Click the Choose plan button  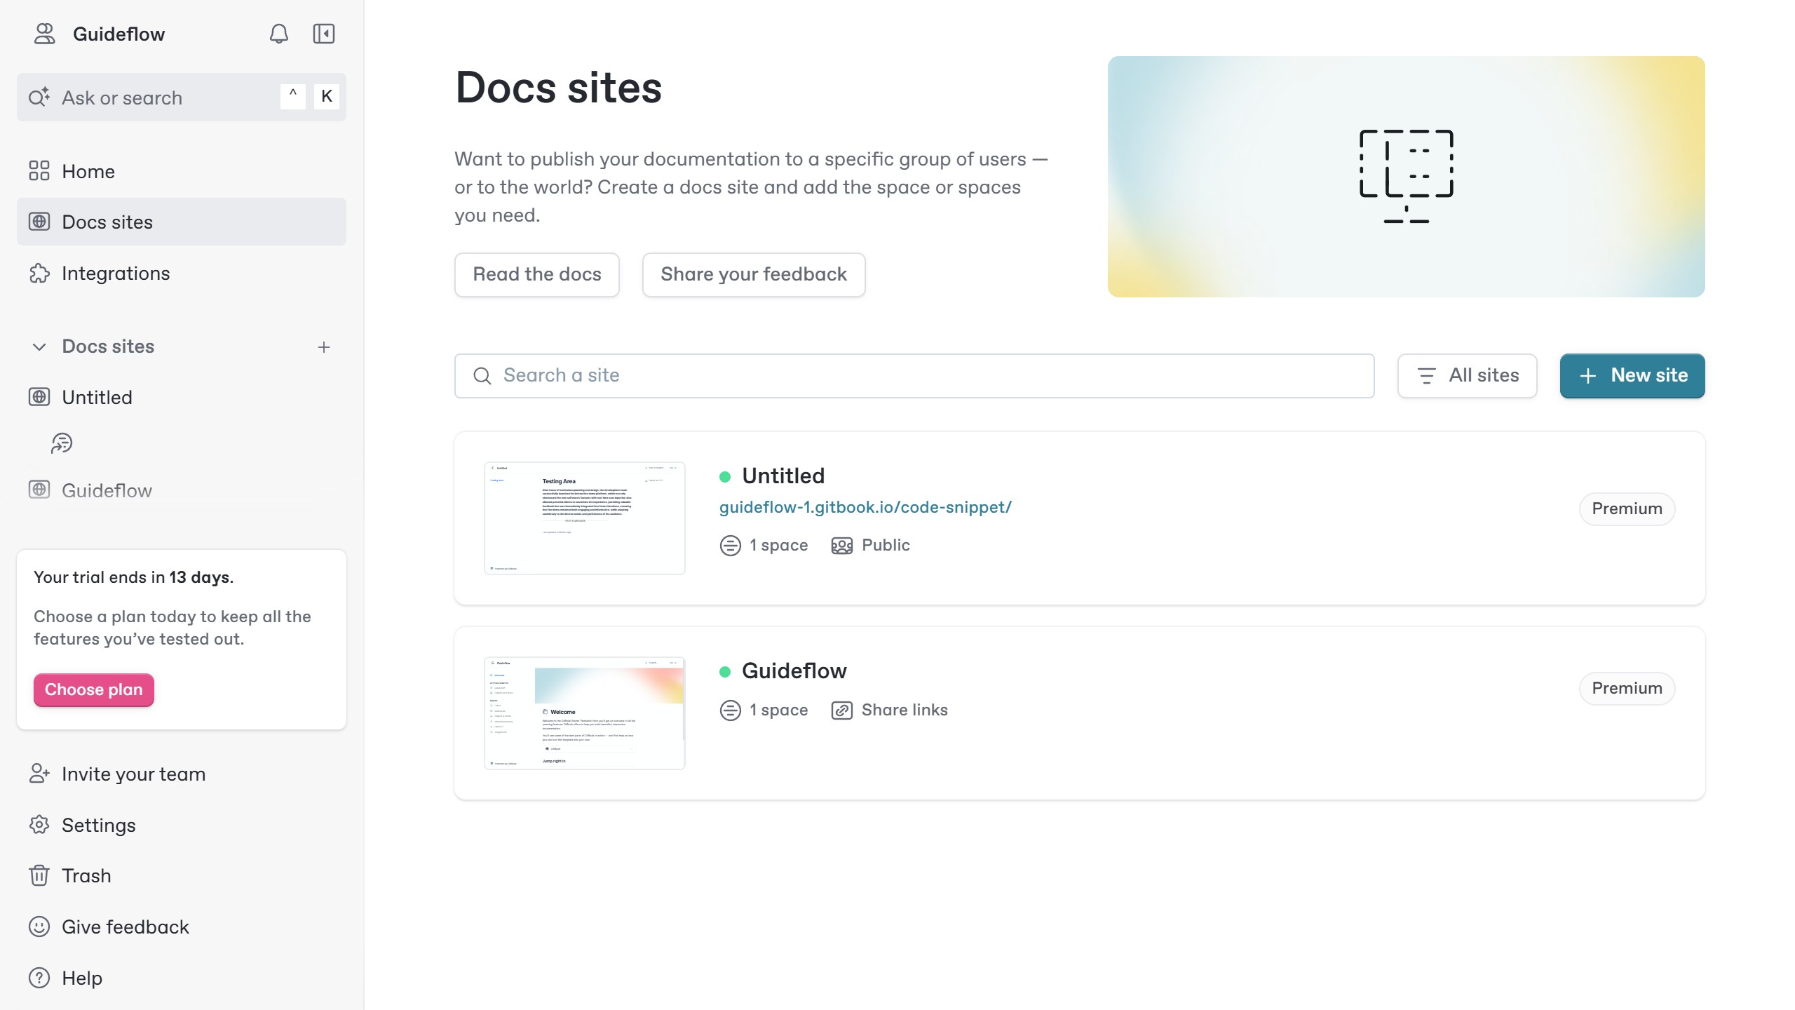click(93, 689)
